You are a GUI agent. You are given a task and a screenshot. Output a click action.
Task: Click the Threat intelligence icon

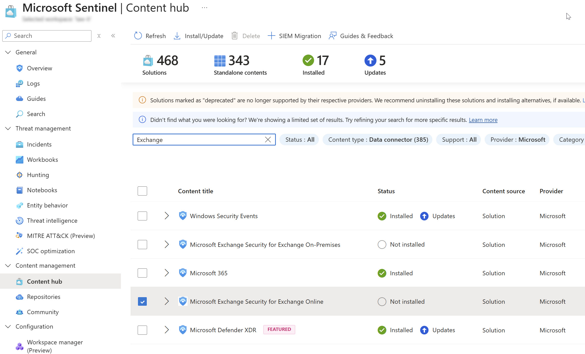point(20,221)
